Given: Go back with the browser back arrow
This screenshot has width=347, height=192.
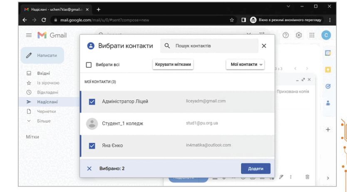Looking at the screenshot, I should click(25, 20).
